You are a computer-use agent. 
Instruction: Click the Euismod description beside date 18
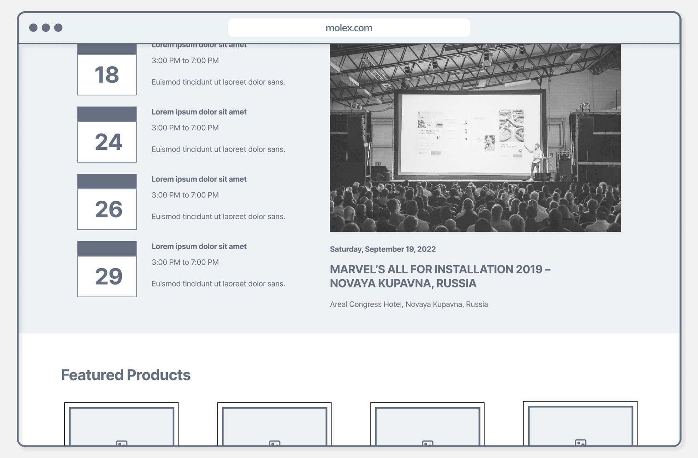tap(218, 82)
